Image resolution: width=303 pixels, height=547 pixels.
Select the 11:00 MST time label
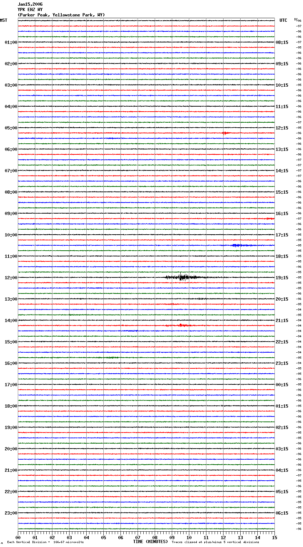pyautogui.click(x=11, y=256)
